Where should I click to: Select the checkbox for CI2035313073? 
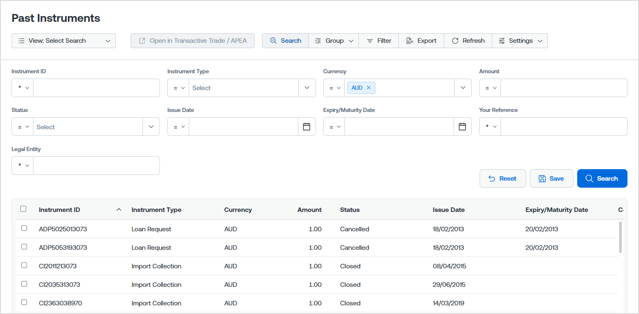(24, 284)
